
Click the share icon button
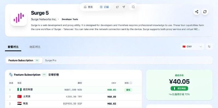pyautogui.click(x=196, y=12)
